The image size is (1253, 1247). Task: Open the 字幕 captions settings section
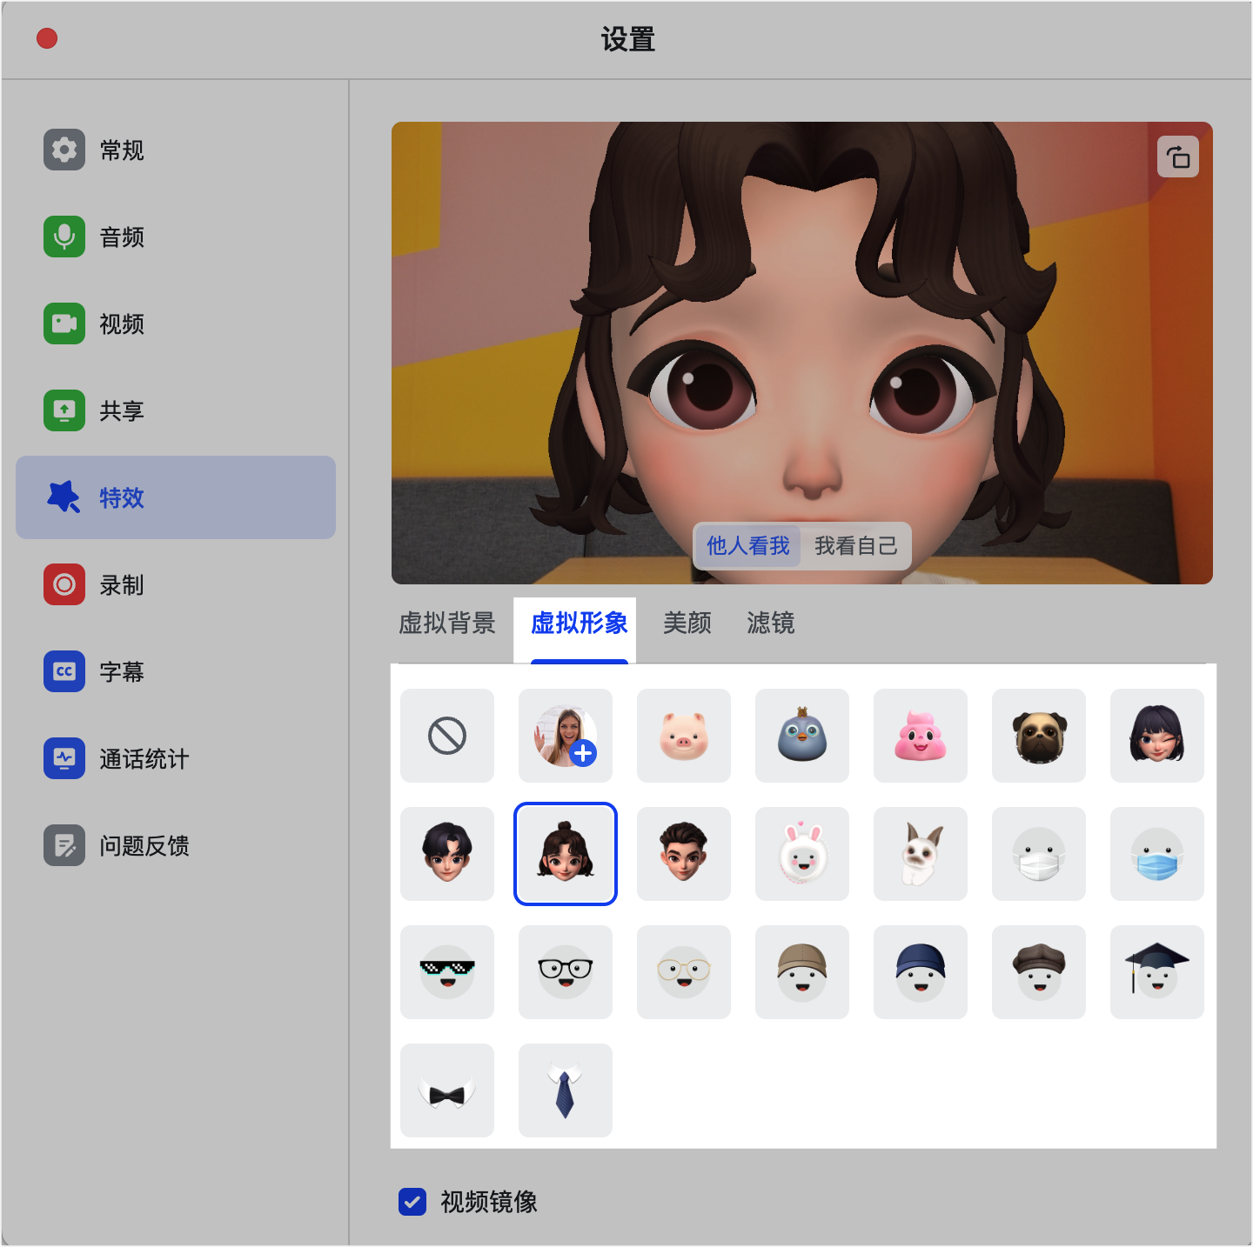176,671
